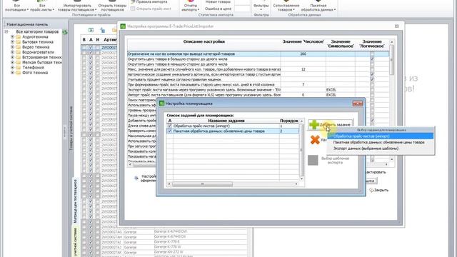The height and width of the screenshot is (257, 457).
Task: Toggle the checkbox for 'Автоматическое создание уникального артикула'
Action: click(x=372, y=74)
